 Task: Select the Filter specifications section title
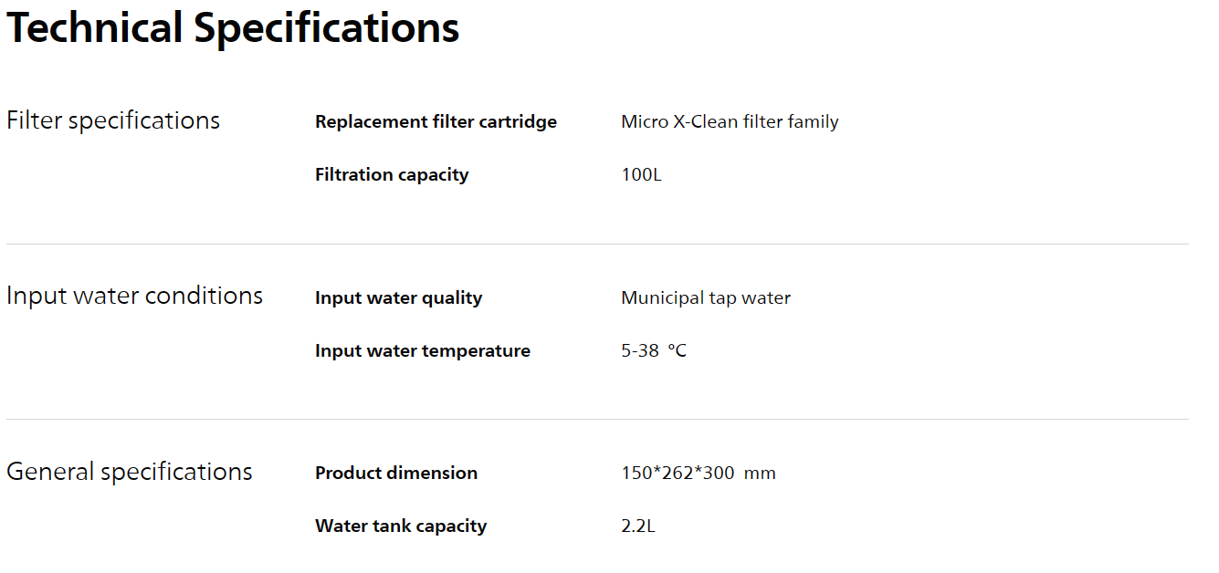coord(113,120)
